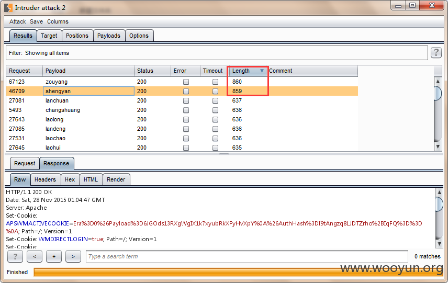Open the Response sub-tab
The image size is (448, 283).
pyautogui.click(x=57, y=163)
